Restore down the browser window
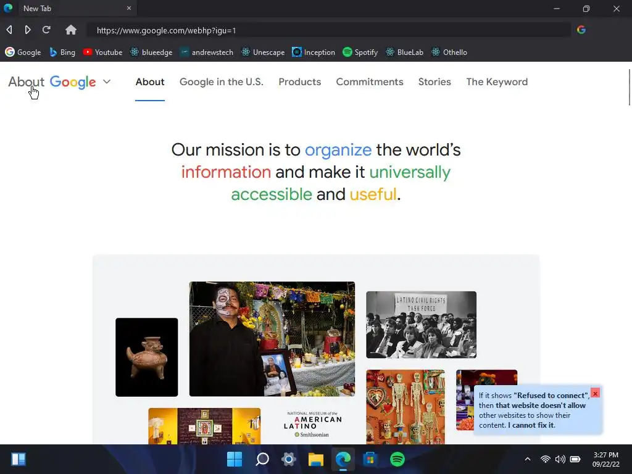Image resolution: width=632 pixels, height=474 pixels. 586,9
